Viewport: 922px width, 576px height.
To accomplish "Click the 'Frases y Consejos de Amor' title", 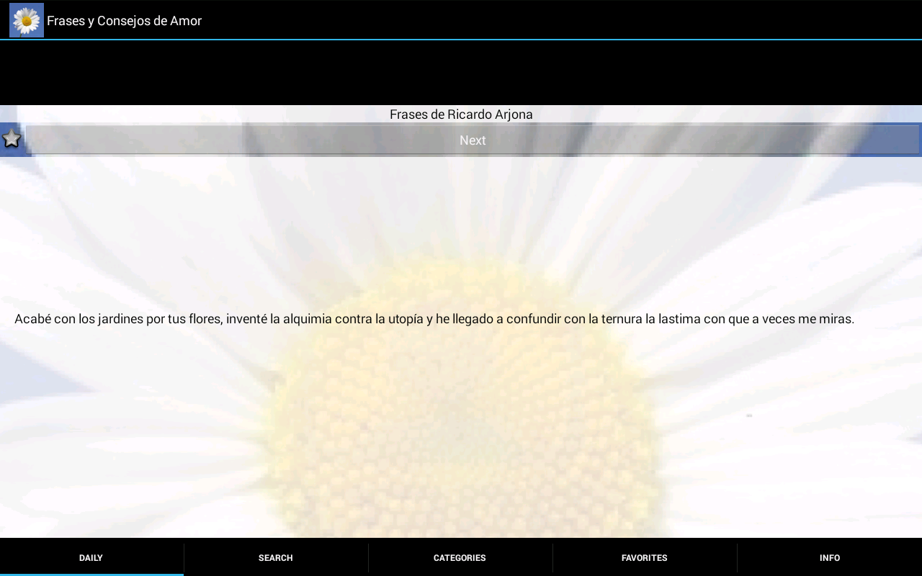I will tap(124, 21).
